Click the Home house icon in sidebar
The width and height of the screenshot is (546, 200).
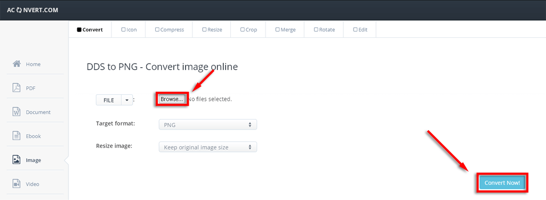click(17, 64)
